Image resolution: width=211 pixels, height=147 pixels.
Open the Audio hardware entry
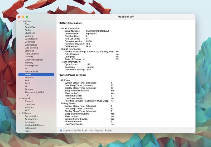point(28,30)
